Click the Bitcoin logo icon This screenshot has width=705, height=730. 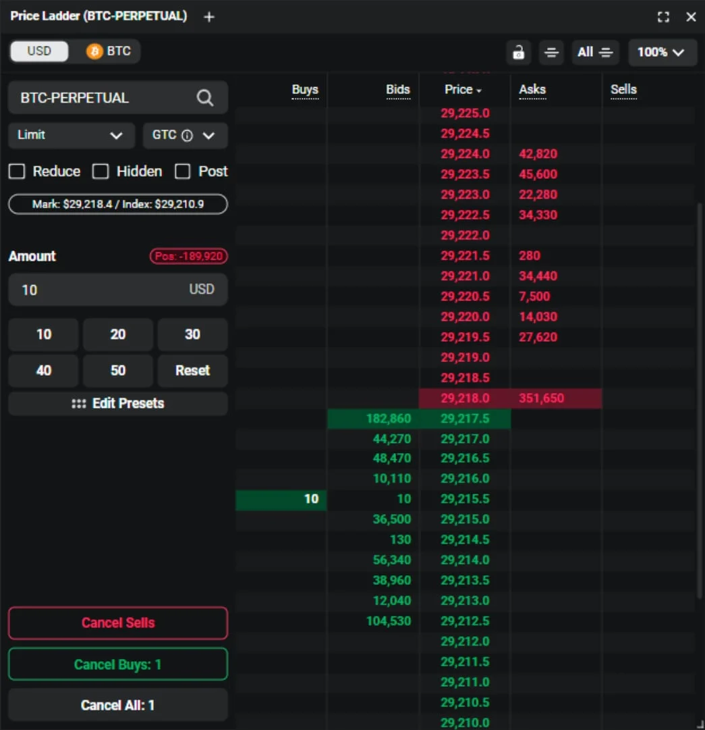pyautogui.click(x=94, y=51)
